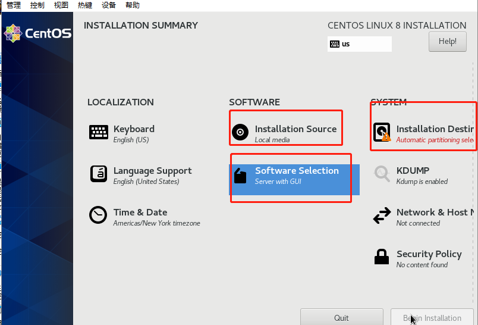Screen dimensions: 478x325
Task: Click the Network & Host arrows icon
Action: (x=382, y=215)
